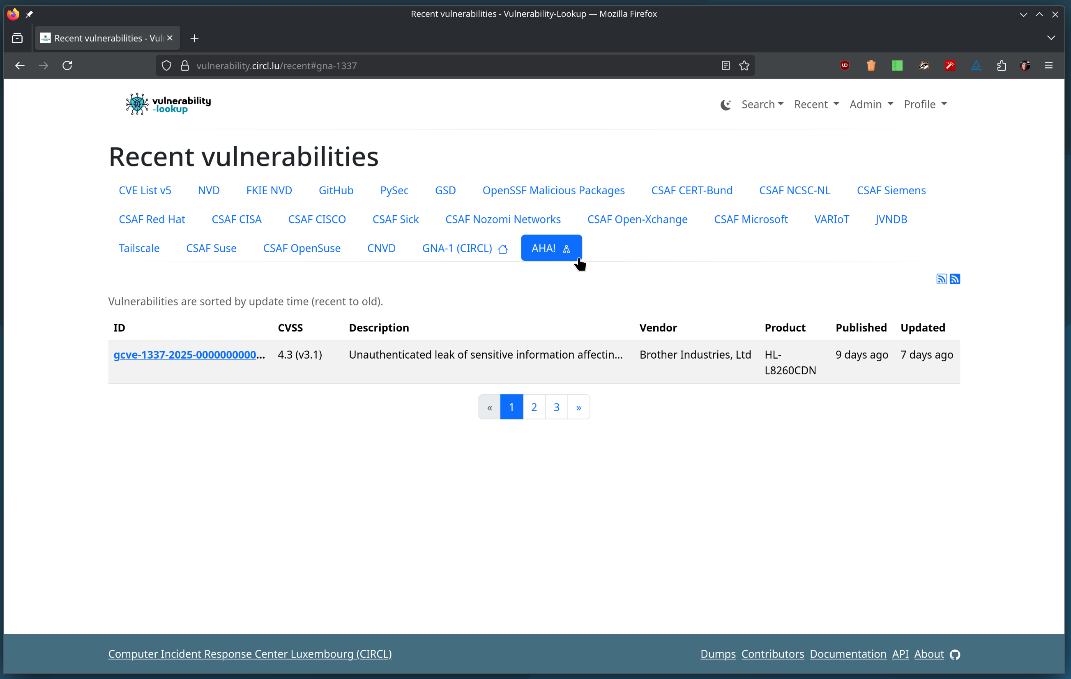Click the uBlock Origin extension icon
Screen dimensions: 1071x679
(845, 66)
